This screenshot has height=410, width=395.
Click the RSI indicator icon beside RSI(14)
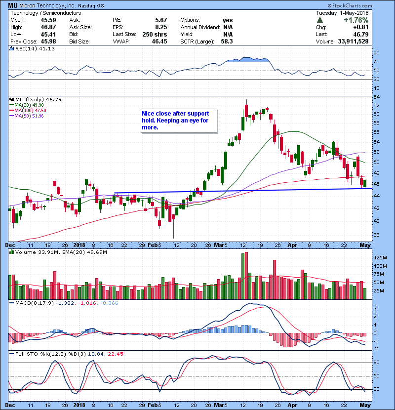tap(11, 48)
